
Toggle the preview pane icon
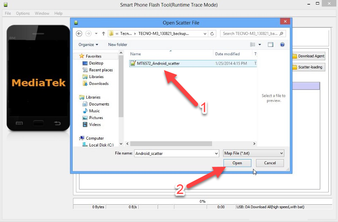click(x=270, y=45)
